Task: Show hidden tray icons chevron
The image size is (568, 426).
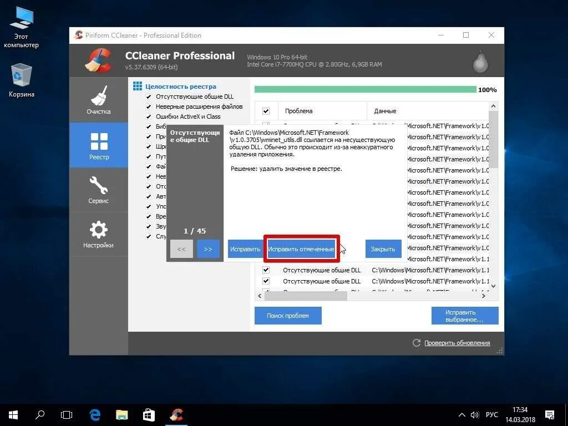Action: click(462, 415)
